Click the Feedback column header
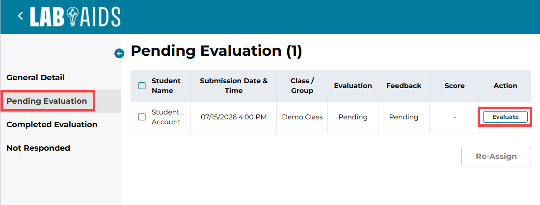The image size is (540, 205). [404, 86]
